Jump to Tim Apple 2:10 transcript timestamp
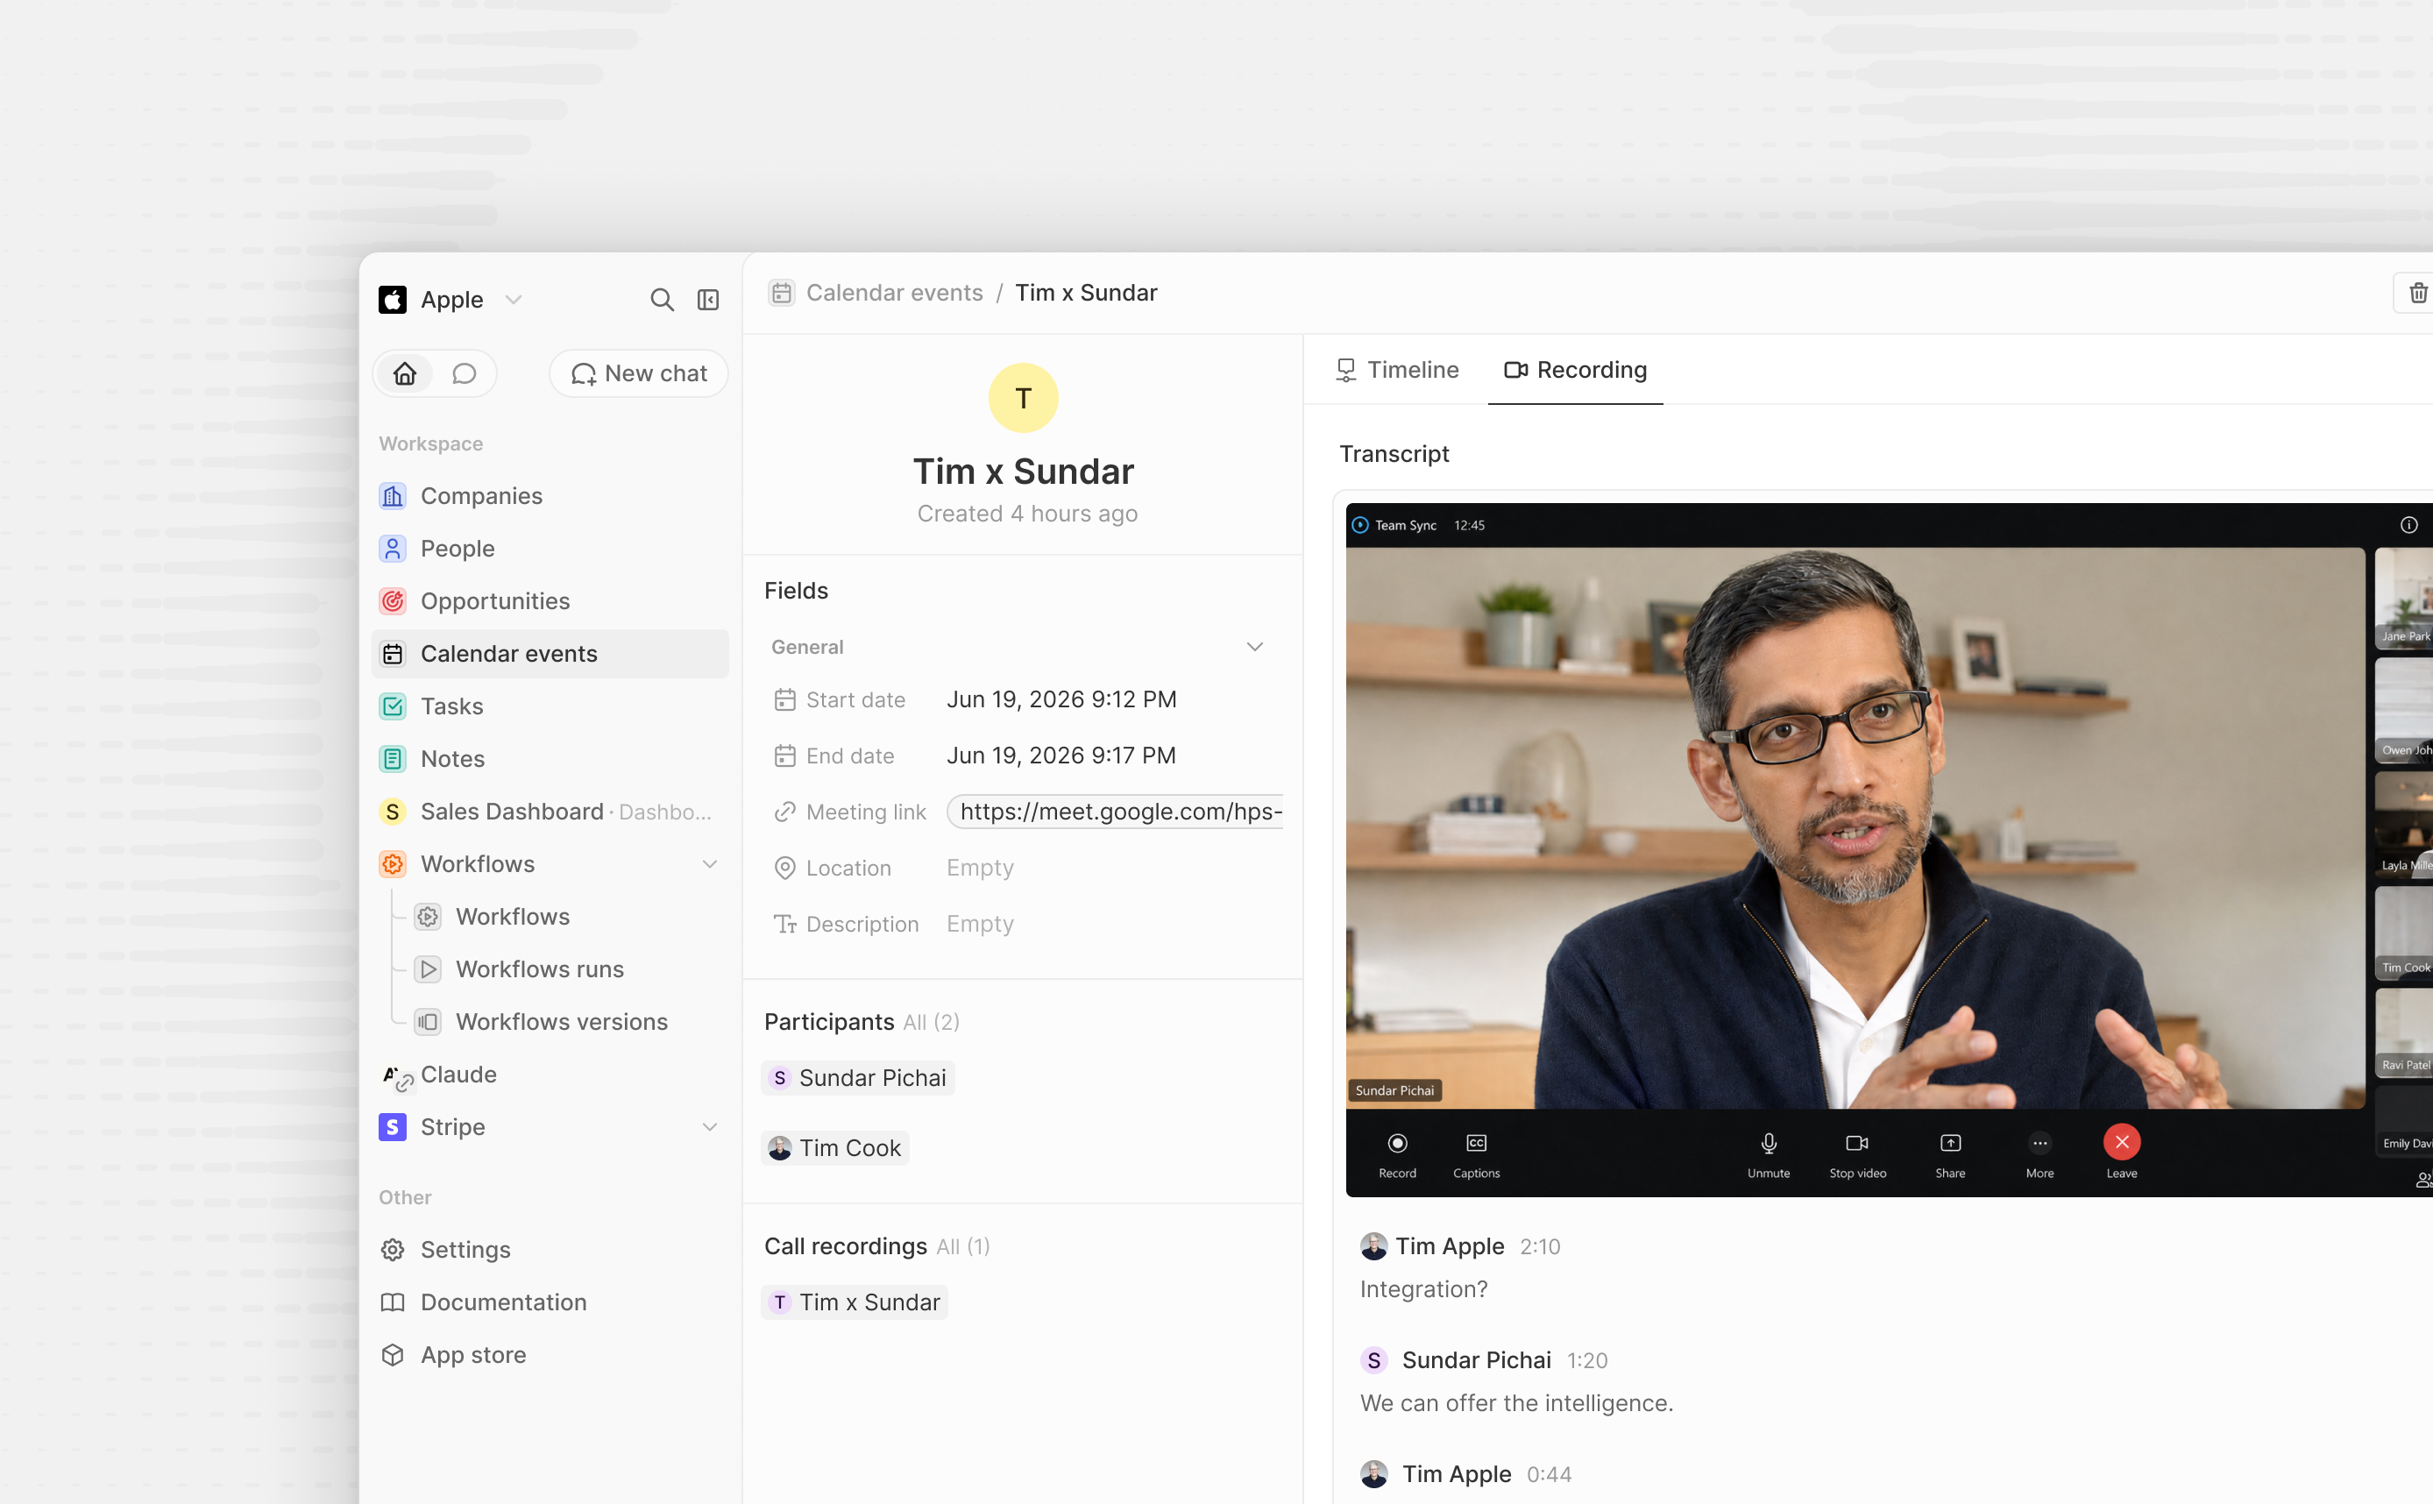 (1540, 1246)
